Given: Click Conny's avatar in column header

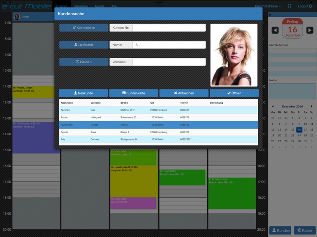Looking at the screenshot, I should point(17,16).
